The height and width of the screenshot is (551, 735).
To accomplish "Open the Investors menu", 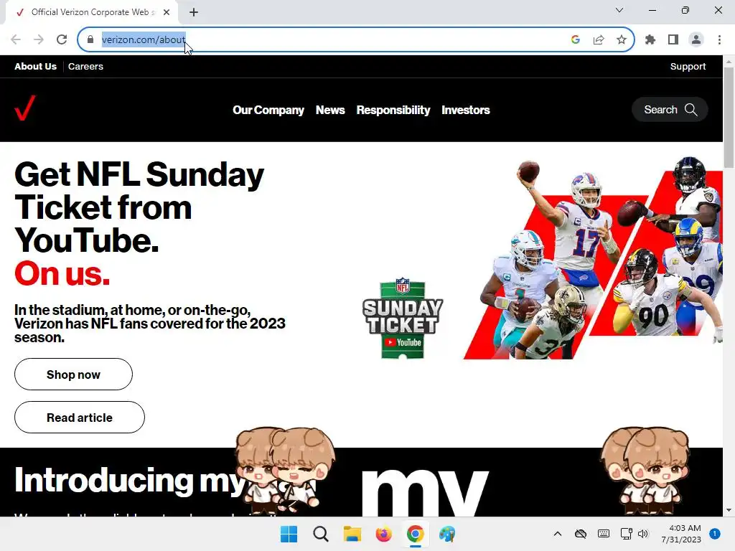I will pyautogui.click(x=465, y=110).
